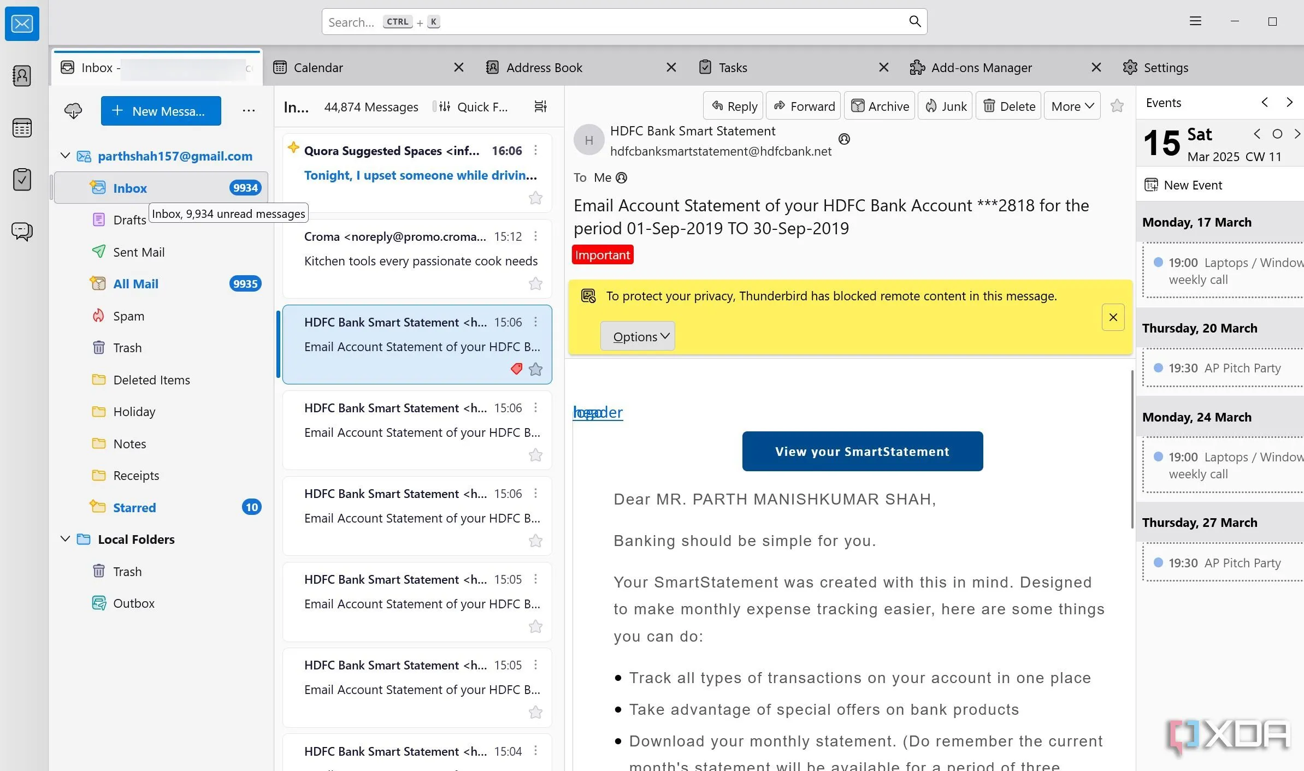Screen dimensions: 1304x771
Task: Switch to the Calendar tab
Action: pos(318,68)
